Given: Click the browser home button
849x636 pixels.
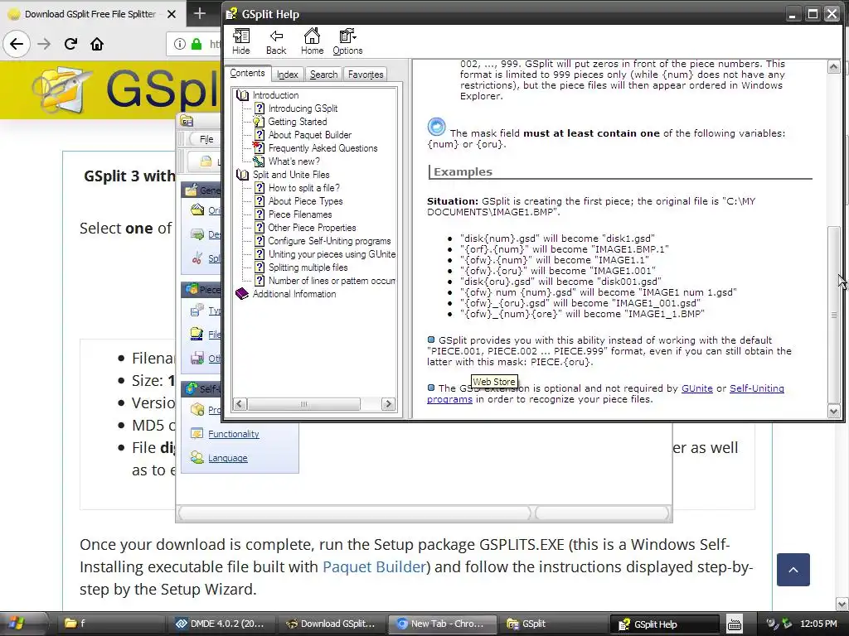Looking at the screenshot, I should 97,44.
